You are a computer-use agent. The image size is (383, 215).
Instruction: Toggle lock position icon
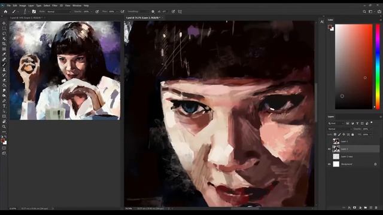344,134
